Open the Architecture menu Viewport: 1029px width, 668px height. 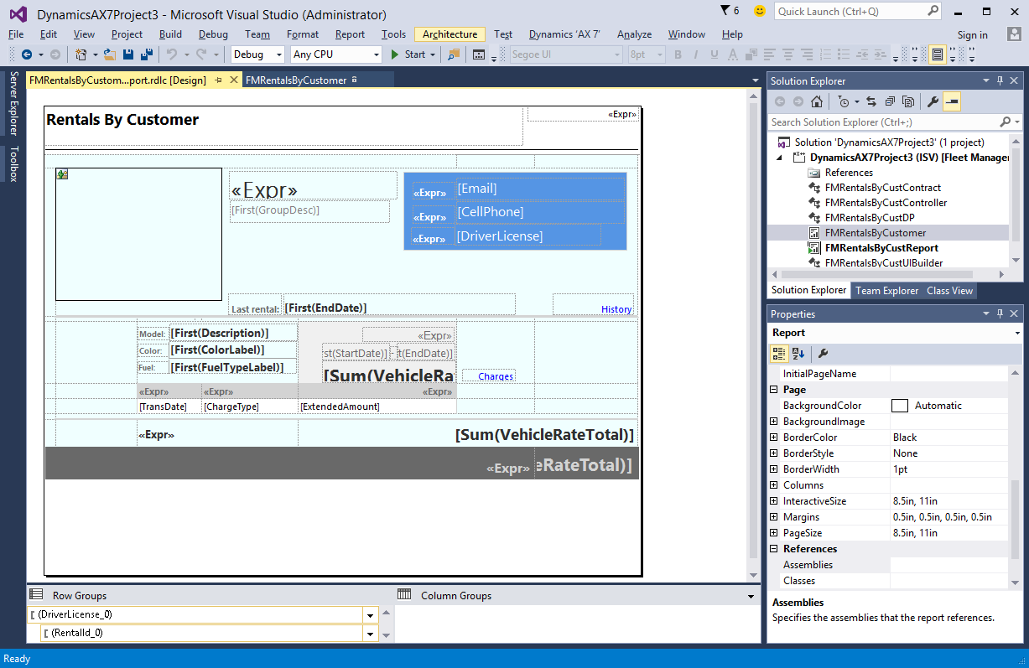click(x=450, y=34)
